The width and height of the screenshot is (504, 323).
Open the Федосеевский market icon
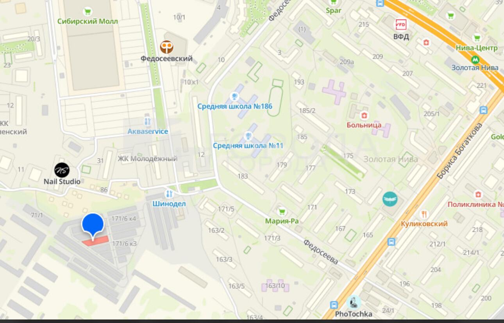(167, 47)
